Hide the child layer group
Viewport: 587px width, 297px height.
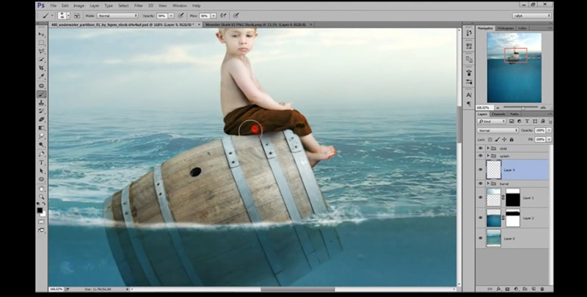pos(481,148)
